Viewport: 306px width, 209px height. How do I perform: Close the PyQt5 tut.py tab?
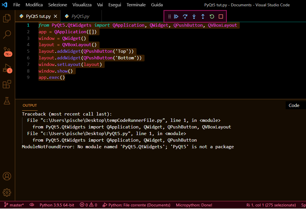56,16
